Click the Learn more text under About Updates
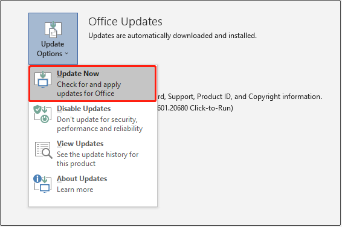 pyautogui.click(x=75, y=190)
